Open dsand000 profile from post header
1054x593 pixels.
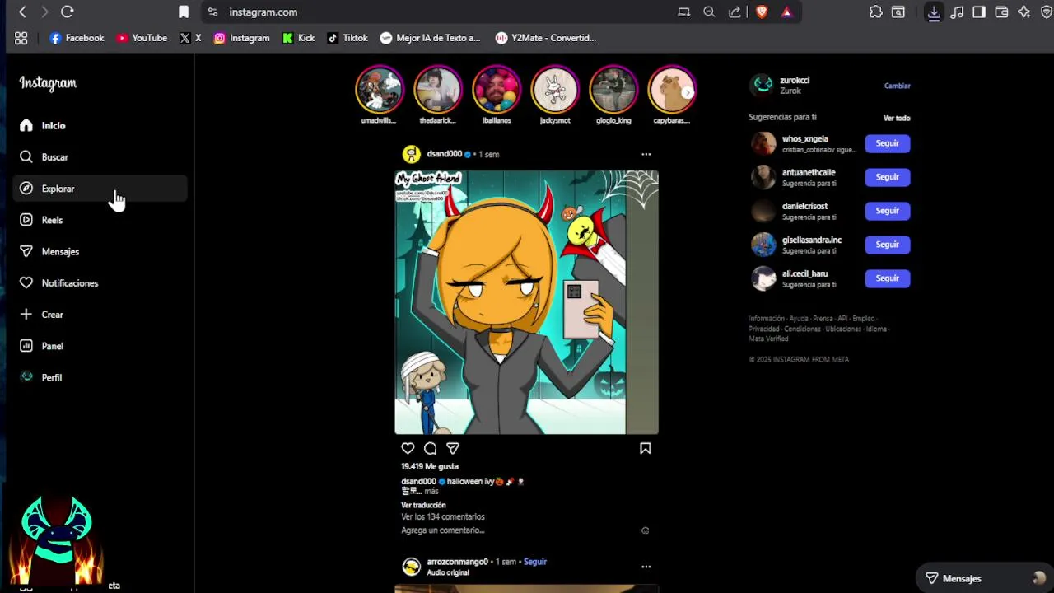point(444,154)
